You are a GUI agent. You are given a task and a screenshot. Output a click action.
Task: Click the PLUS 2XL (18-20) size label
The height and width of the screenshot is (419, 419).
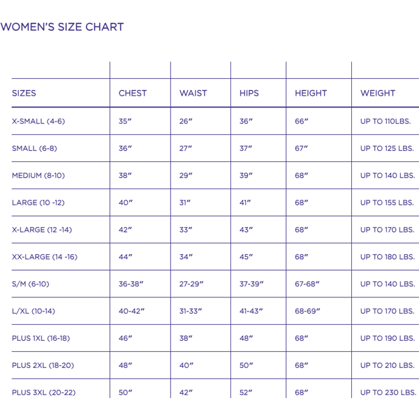pyautogui.click(x=43, y=365)
